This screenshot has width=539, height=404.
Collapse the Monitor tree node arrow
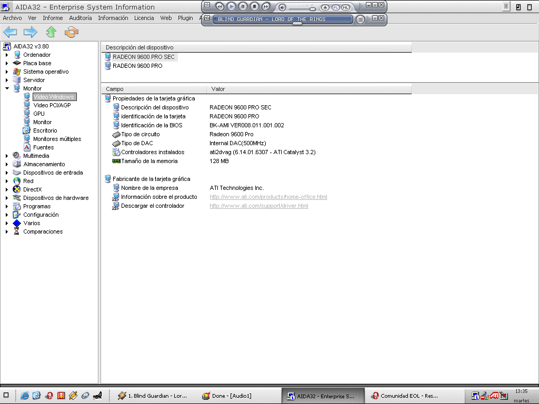click(x=7, y=88)
